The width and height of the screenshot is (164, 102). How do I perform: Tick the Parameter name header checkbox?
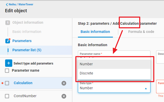click(x=7, y=70)
